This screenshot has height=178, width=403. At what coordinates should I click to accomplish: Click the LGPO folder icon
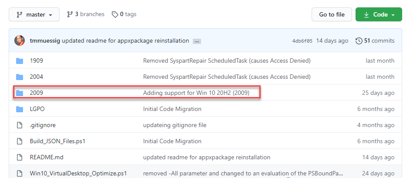point(20,109)
